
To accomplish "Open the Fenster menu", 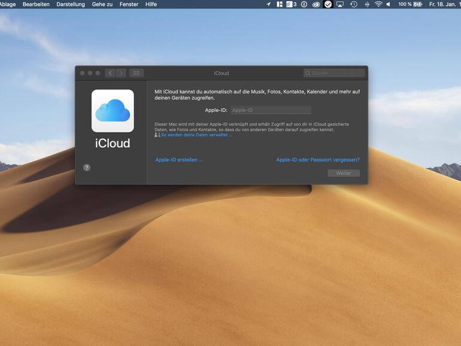I will 129,4.
